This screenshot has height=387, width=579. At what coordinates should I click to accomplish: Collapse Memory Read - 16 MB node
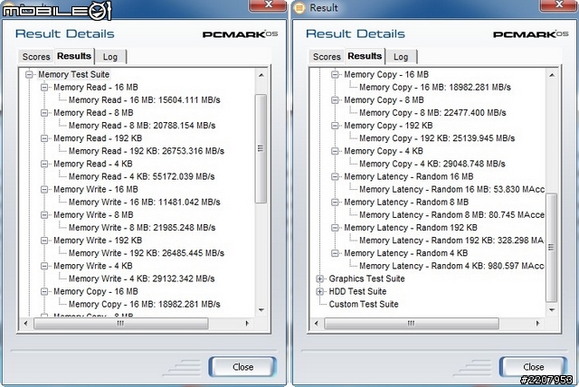coord(44,88)
